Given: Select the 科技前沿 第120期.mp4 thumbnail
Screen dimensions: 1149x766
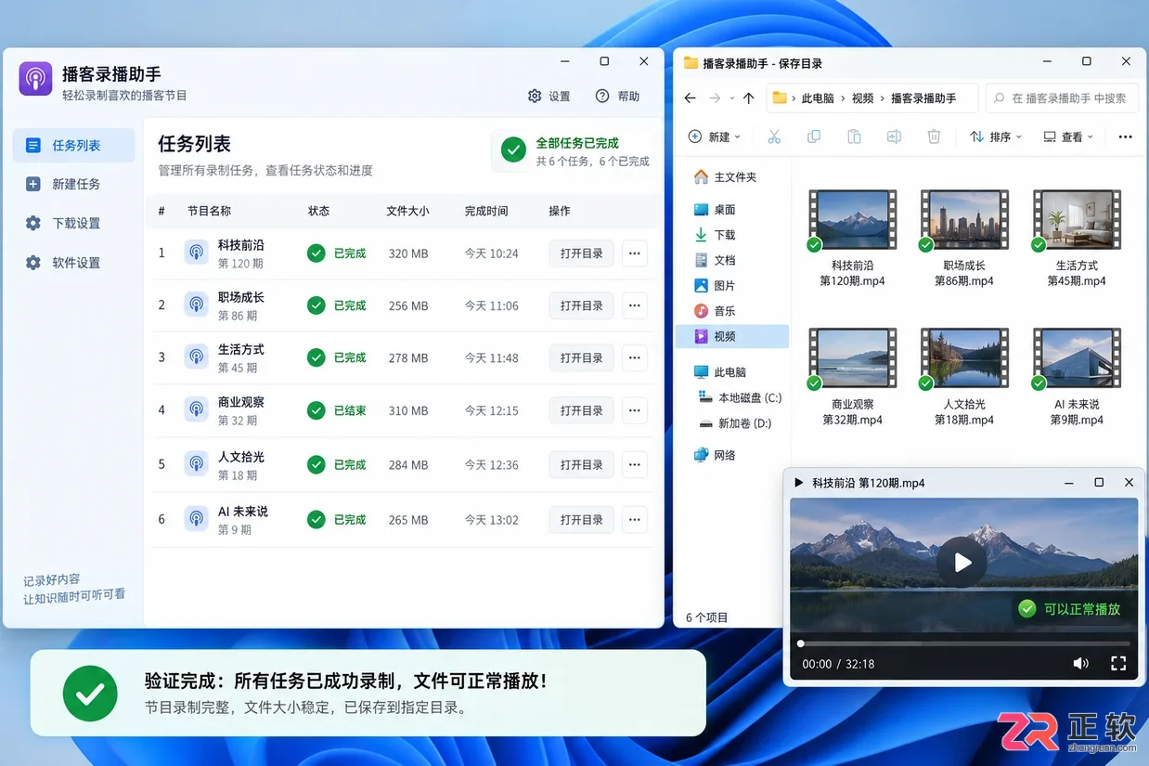Looking at the screenshot, I should [852, 218].
